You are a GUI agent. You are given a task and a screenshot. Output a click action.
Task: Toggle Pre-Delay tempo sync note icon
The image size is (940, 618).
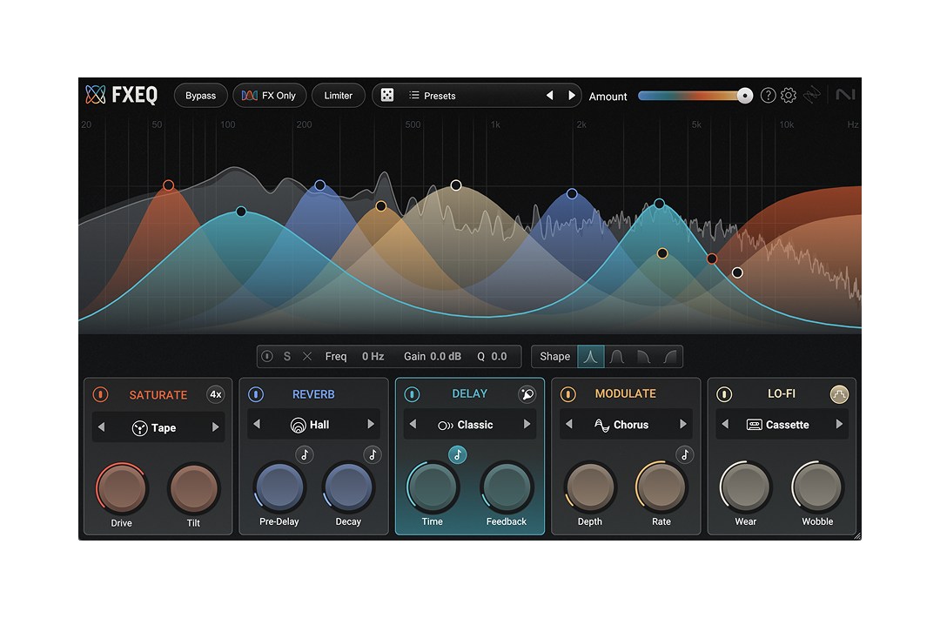click(x=305, y=455)
